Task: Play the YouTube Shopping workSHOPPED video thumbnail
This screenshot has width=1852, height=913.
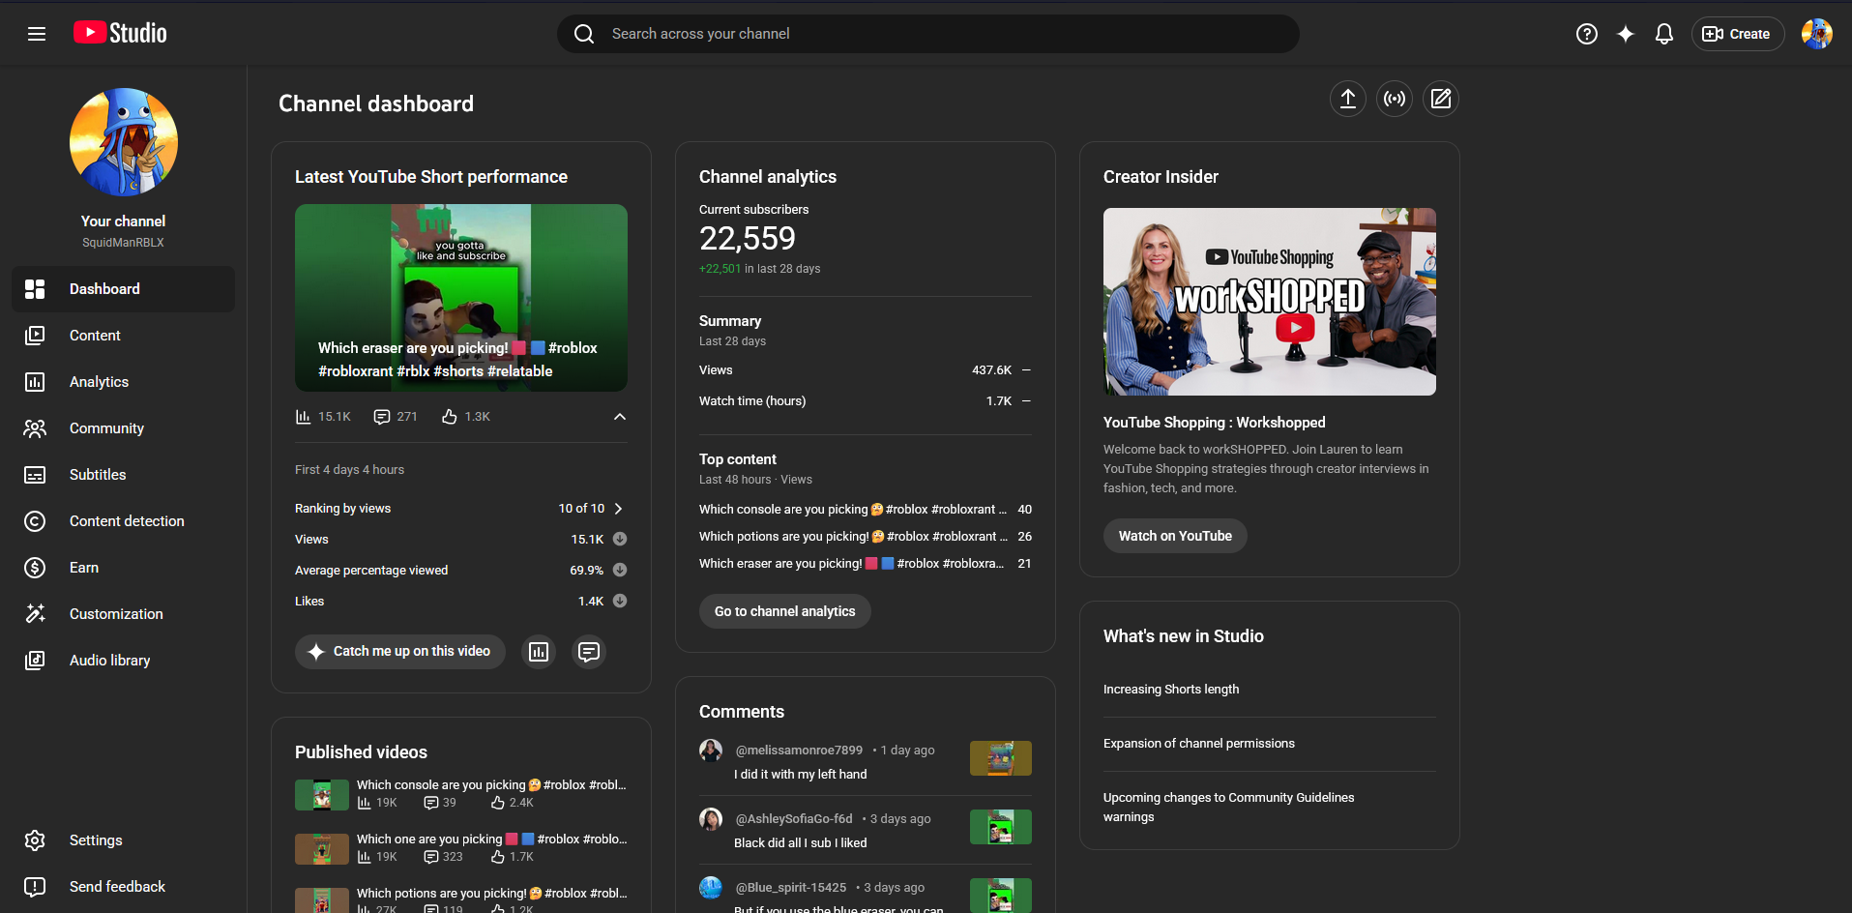Action: pyautogui.click(x=1270, y=302)
